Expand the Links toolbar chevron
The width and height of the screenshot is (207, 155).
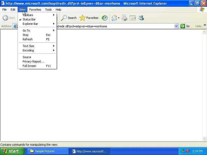coord(205,25)
